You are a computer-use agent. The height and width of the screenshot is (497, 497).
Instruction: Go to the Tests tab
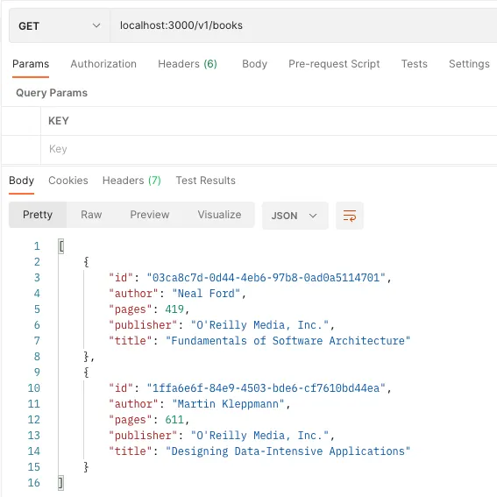click(415, 64)
